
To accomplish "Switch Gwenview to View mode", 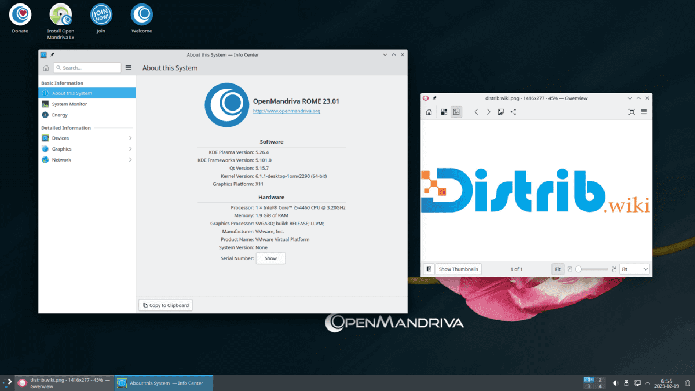I will [x=456, y=112].
